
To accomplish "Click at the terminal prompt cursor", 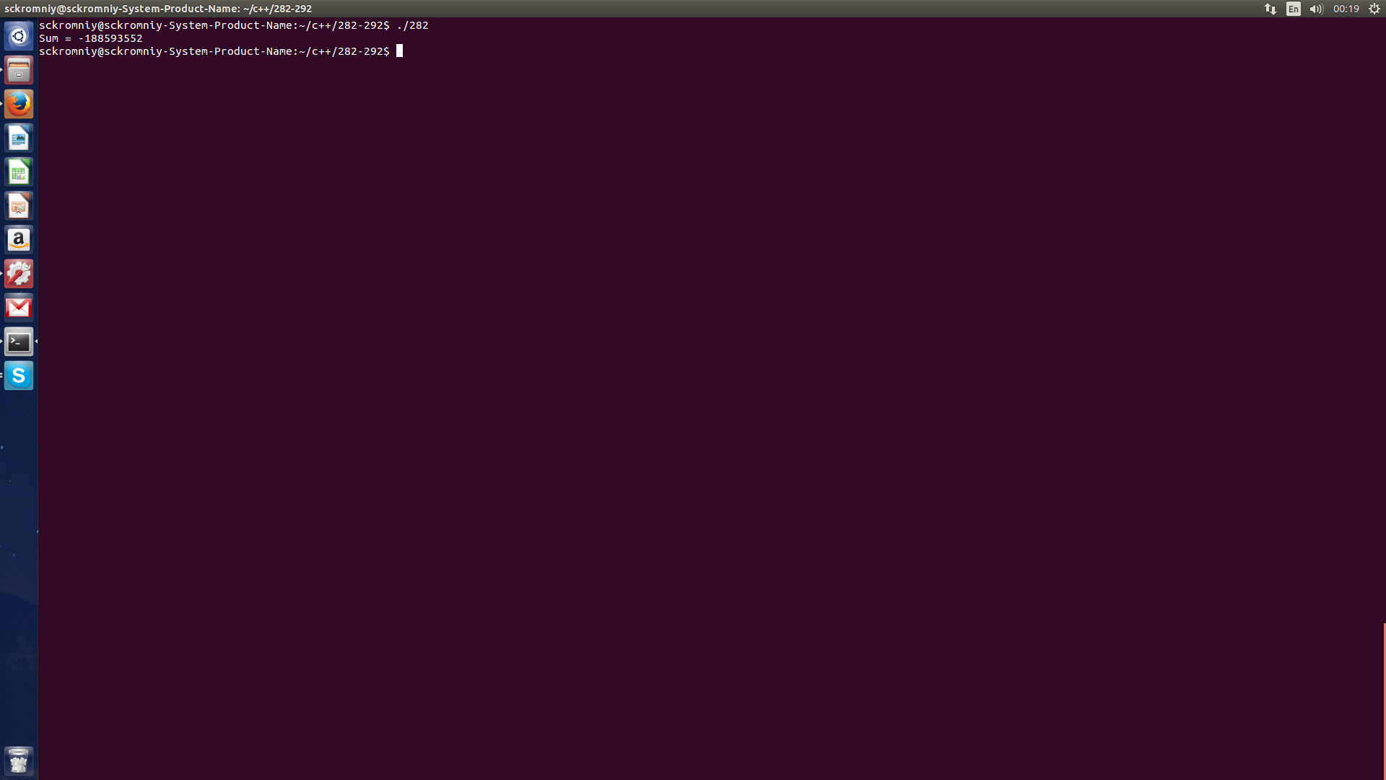I will [399, 51].
